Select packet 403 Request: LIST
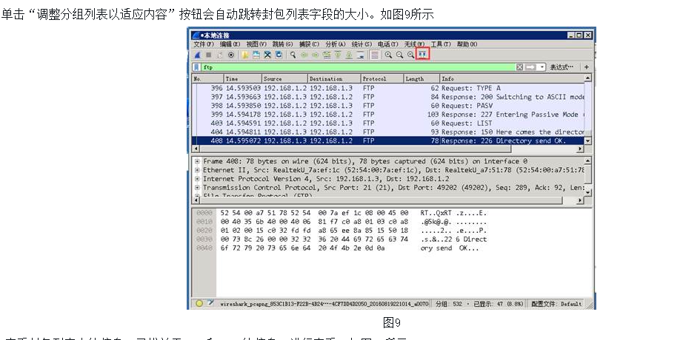Image resolution: width=683 pixels, height=340 pixels. tap(388, 123)
